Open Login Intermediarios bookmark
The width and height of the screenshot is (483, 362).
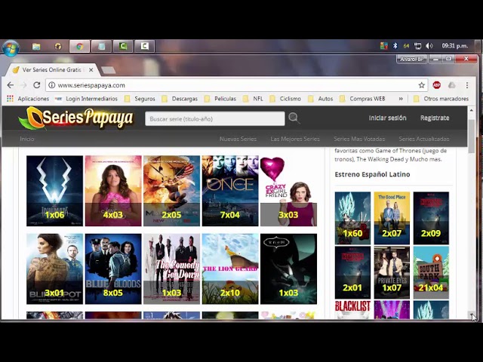(x=87, y=99)
